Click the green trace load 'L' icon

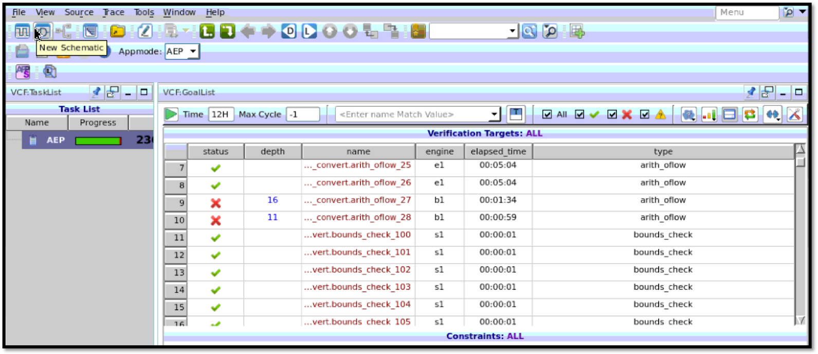[x=207, y=31]
